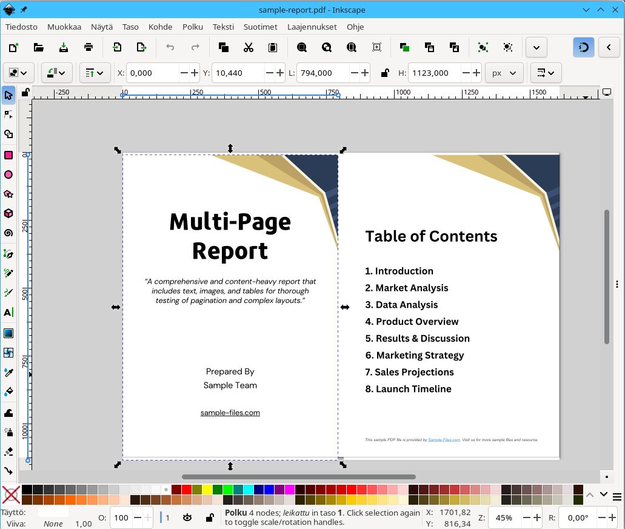
Task: Click the H height input field
Action: [433, 73]
